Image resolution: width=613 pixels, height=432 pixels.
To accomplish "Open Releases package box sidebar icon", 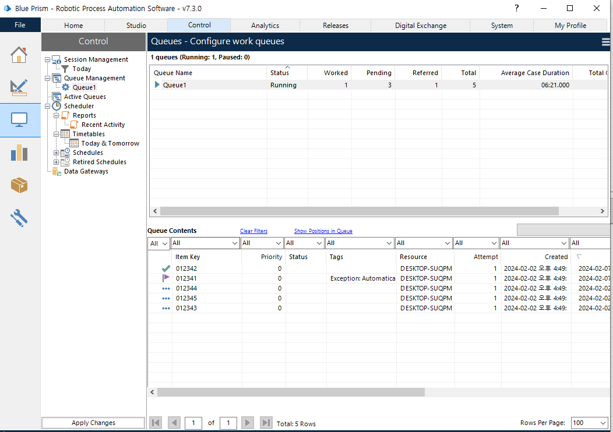I will (19, 185).
